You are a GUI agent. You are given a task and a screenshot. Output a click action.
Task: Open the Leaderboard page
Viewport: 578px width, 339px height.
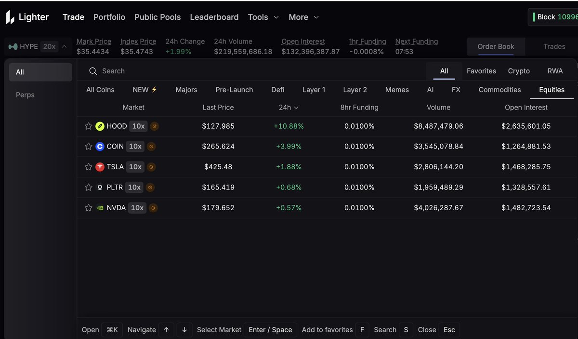click(214, 17)
